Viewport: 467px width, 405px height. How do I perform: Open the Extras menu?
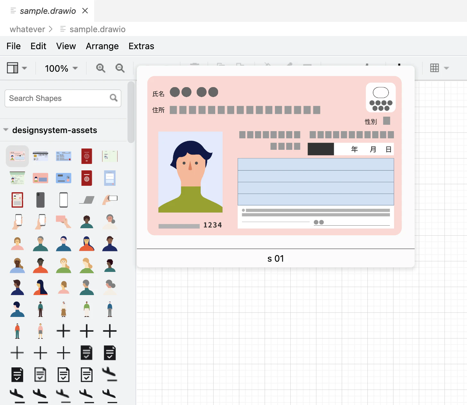141,46
